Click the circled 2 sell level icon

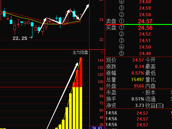click(121, 15)
